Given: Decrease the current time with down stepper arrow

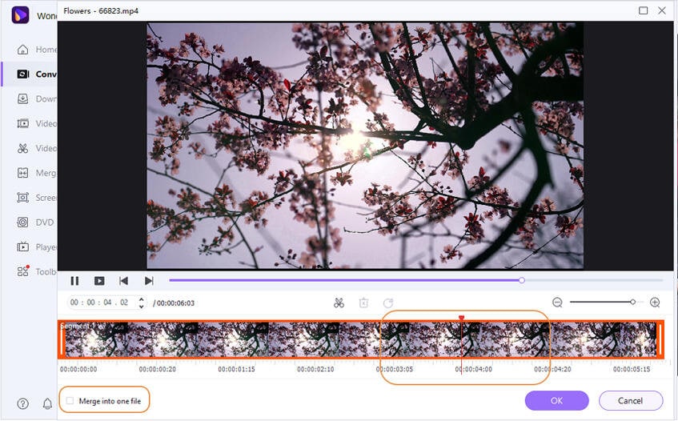Looking at the screenshot, I should click(x=141, y=307).
